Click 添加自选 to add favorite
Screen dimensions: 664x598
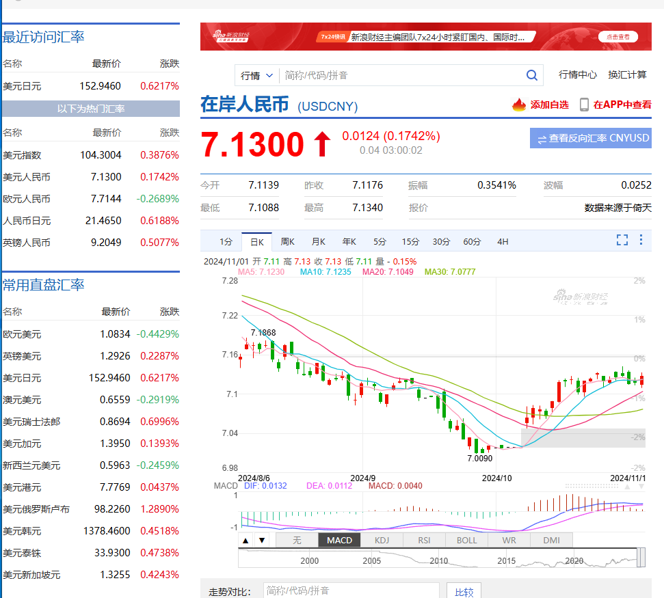(549, 105)
